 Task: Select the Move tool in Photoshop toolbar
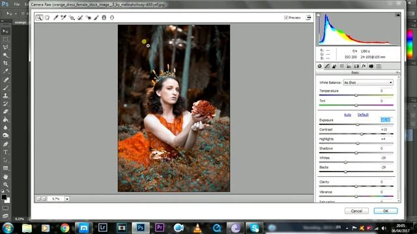[x=5, y=31]
